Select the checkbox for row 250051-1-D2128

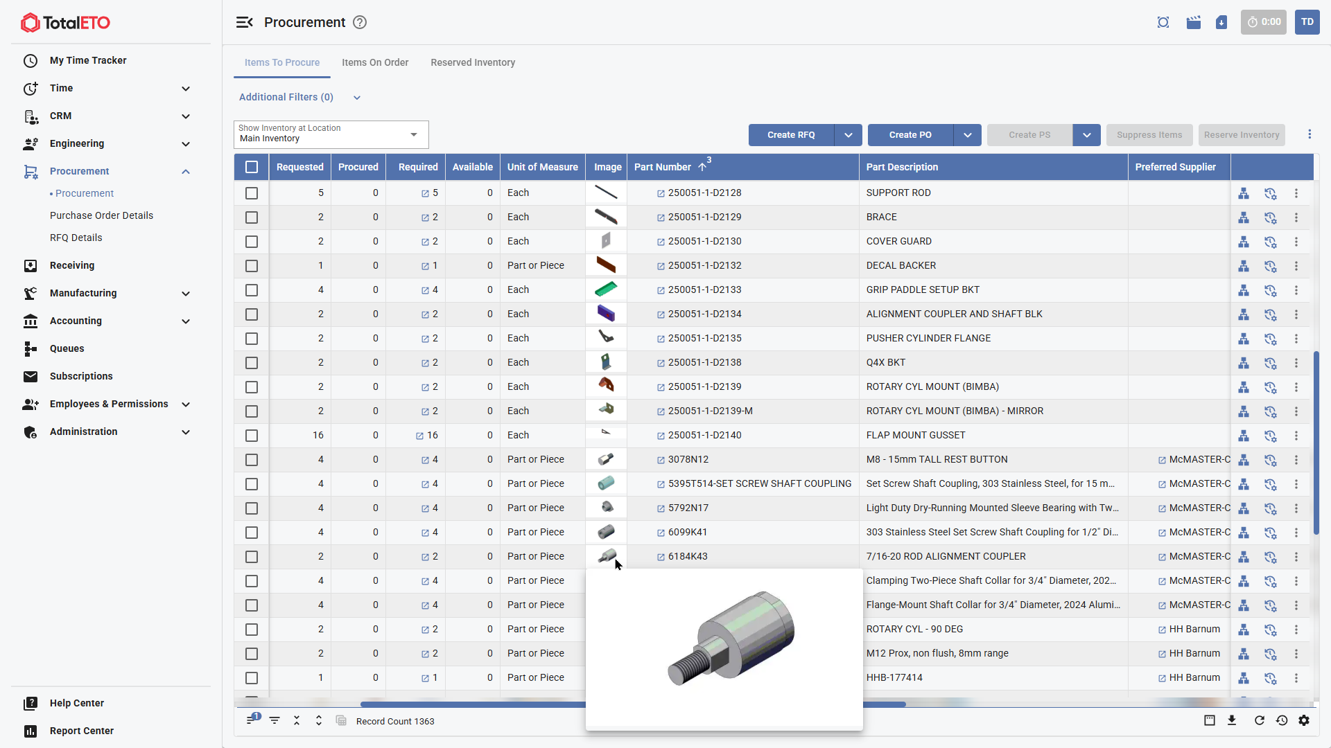coord(252,193)
